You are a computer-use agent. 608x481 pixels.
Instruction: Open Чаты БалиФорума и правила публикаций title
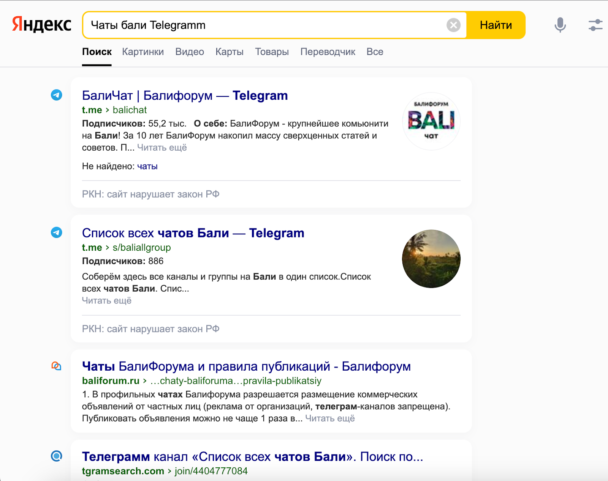pyautogui.click(x=246, y=366)
